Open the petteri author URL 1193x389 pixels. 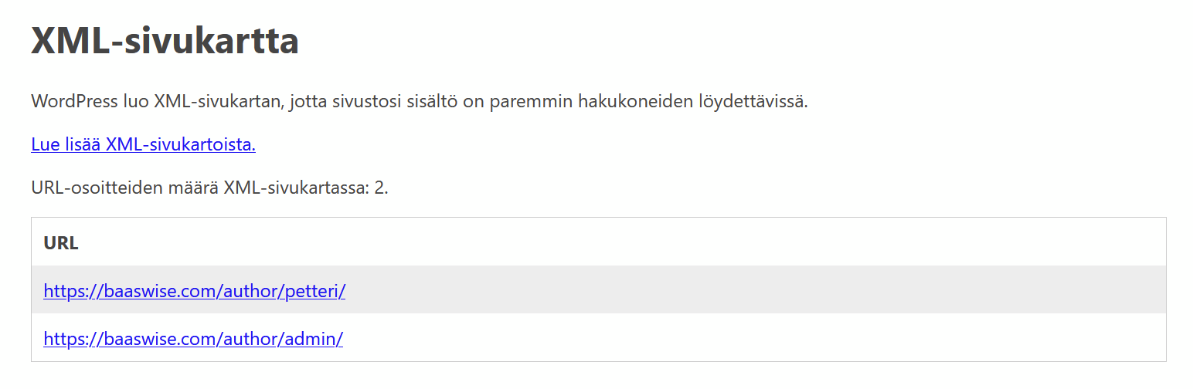pos(194,291)
